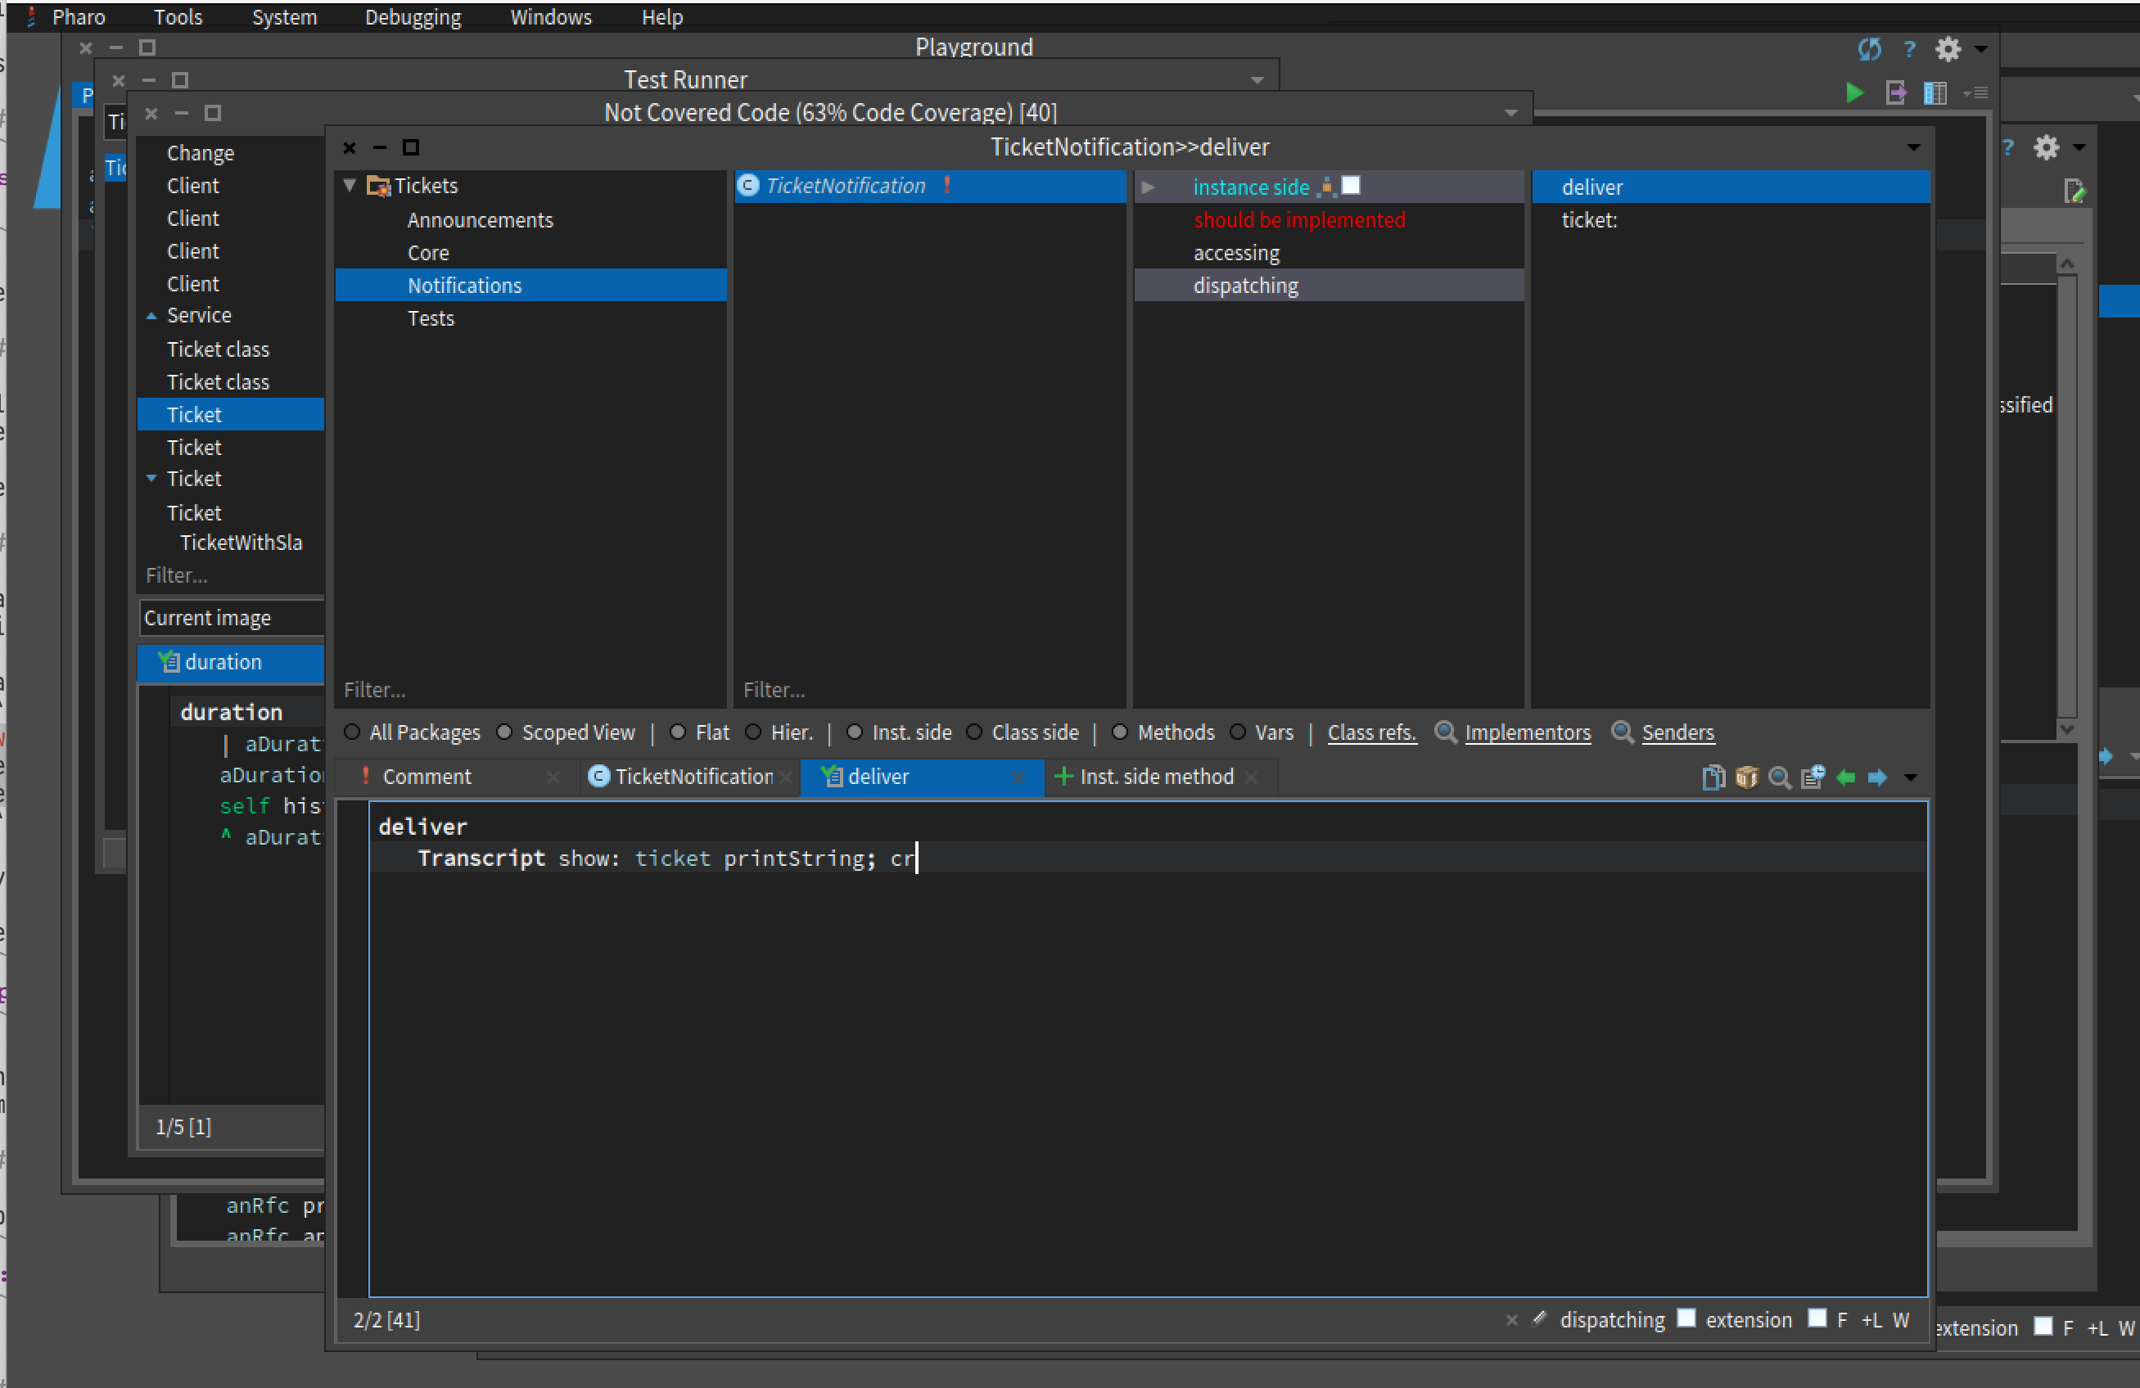Click the Senders link
This screenshot has height=1388, width=2140.
[x=1677, y=732]
